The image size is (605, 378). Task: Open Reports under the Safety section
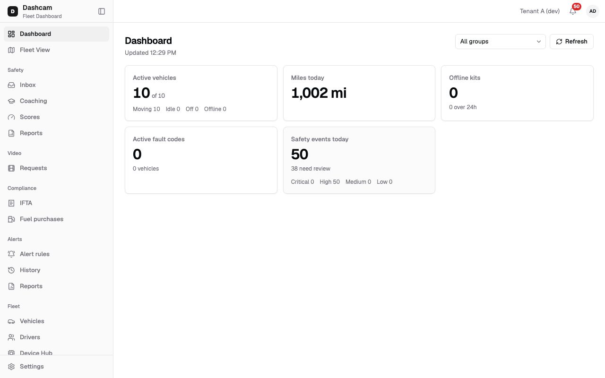[57, 133]
